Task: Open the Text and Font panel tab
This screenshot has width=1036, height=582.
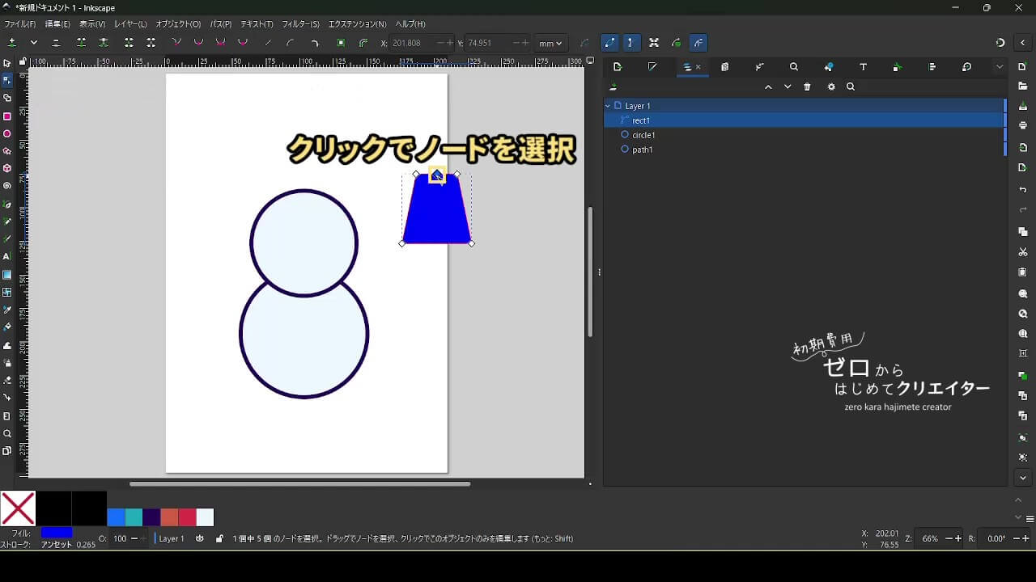Action: point(863,67)
